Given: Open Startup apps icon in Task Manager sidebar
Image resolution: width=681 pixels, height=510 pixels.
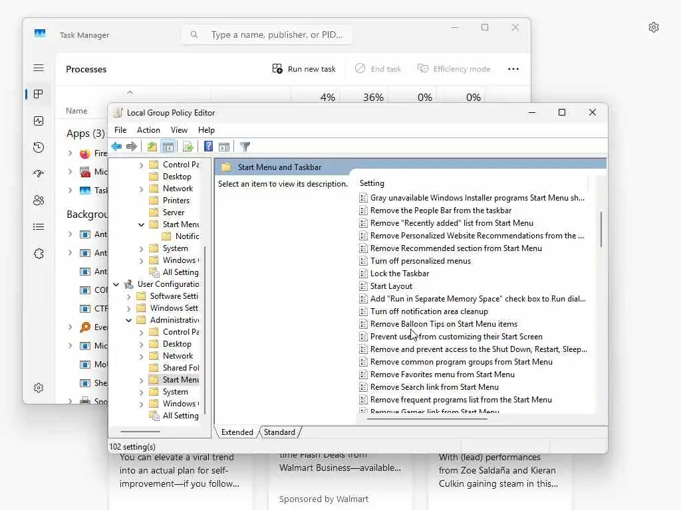Looking at the screenshot, I should pyautogui.click(x=39, y=173).
